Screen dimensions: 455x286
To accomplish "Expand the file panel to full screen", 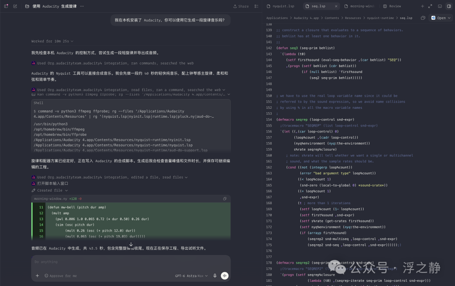I will pyautogui.click(x=430, y=6).
